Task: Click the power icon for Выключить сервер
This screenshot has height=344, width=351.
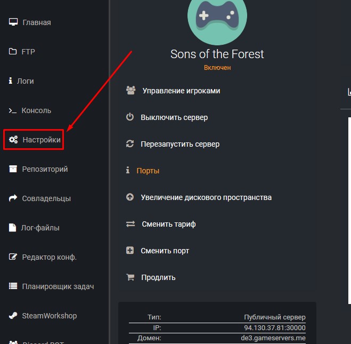Action: pos(130,117)
